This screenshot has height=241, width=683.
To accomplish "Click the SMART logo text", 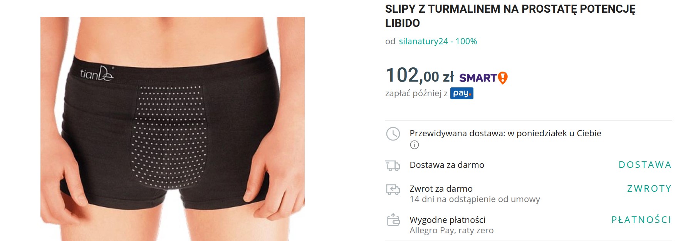I will click(478, 78).
